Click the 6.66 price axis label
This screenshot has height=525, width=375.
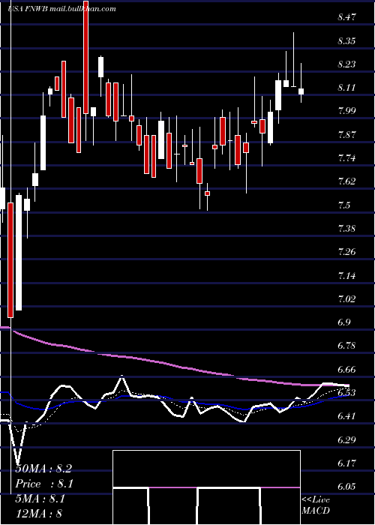346,370
